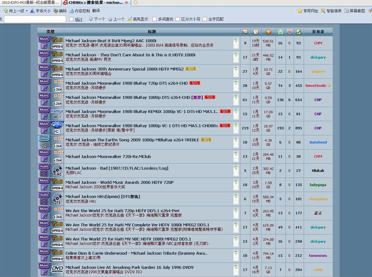Screen dimensions: 372x277
Task: Expand 向上一级 dropdown arrow
Action: click(x=27, y=11)
